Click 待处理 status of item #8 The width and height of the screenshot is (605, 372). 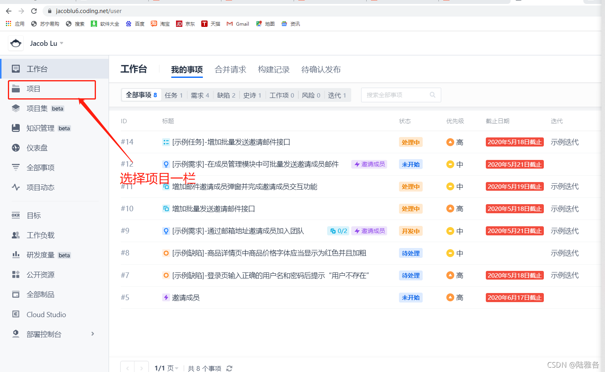point(411,253)
